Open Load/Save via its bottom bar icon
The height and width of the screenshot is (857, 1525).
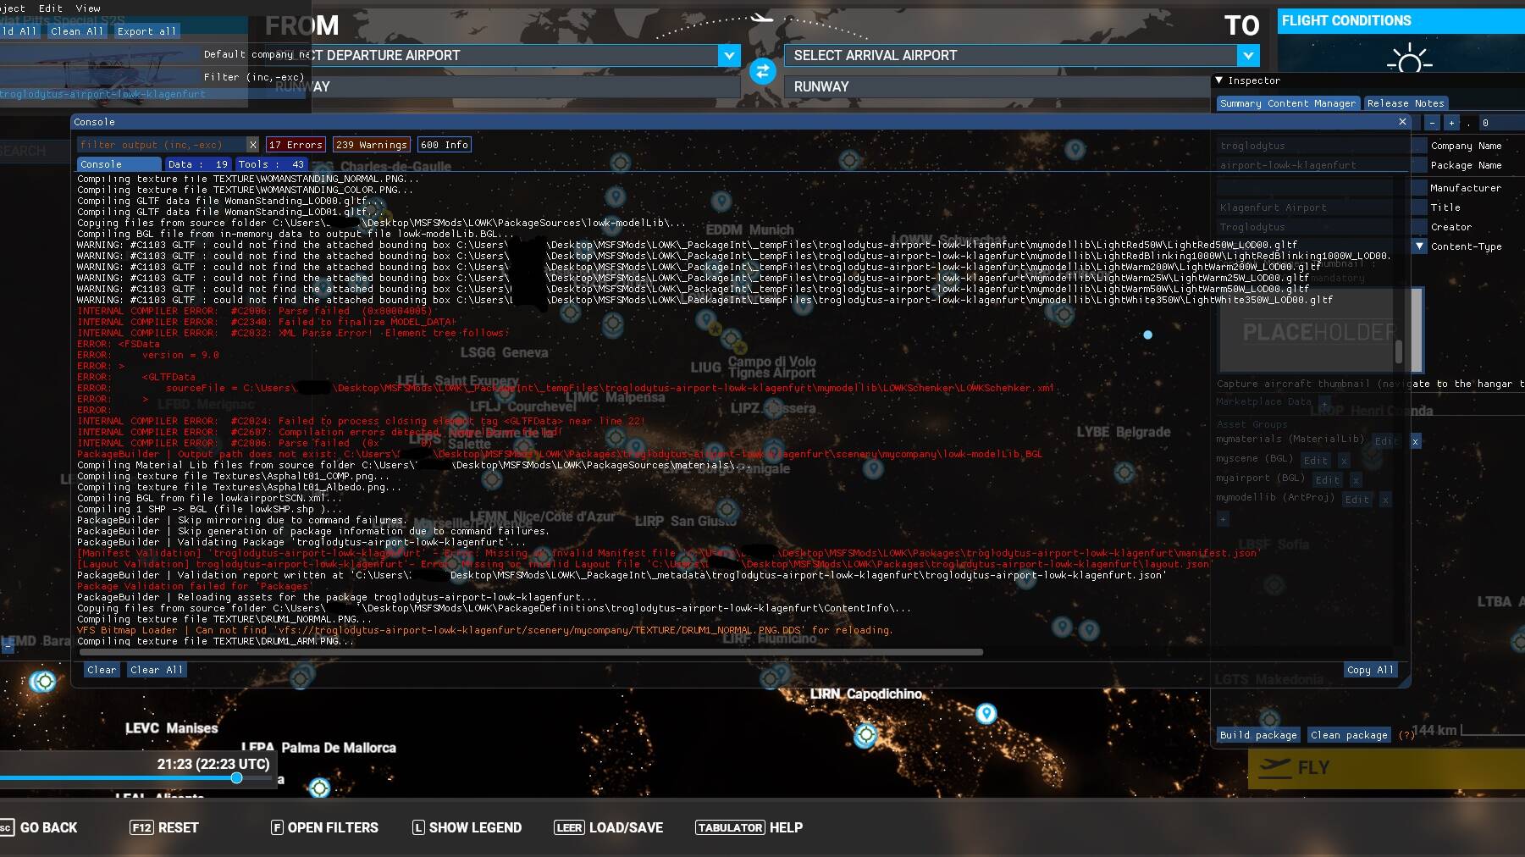point(569,827)
